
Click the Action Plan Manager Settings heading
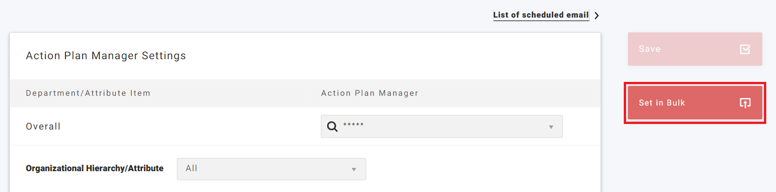[106, 56]
